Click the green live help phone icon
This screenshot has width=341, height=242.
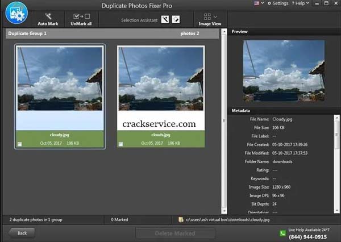pyautogui.click(x=282, y=233)
